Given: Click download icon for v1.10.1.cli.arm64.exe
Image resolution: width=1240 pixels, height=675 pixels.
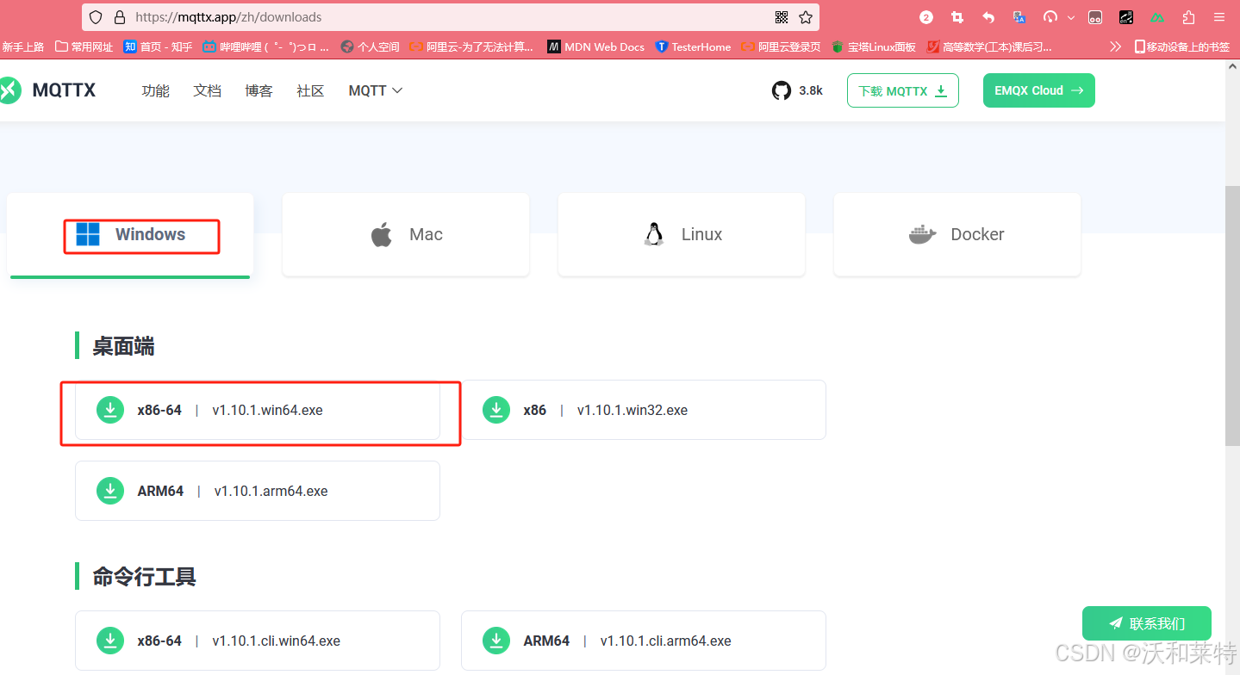Looking at the screenshot, I should (496, 641).
